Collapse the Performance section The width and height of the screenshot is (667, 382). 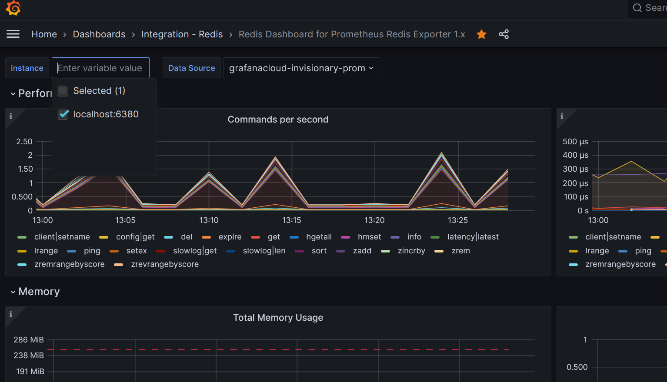pos(13,93)
